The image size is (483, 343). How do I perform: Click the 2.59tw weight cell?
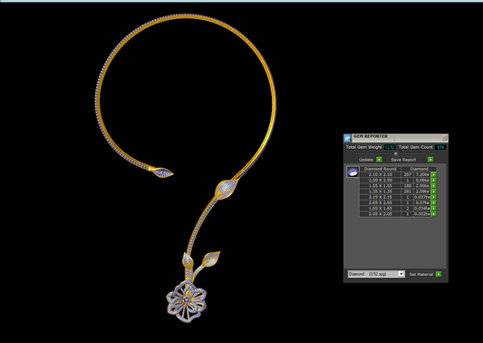(x=422, y=191)
